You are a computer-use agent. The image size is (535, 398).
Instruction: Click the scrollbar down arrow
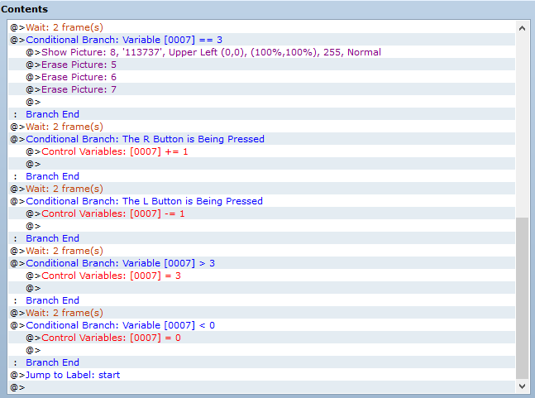coord(522,386)
